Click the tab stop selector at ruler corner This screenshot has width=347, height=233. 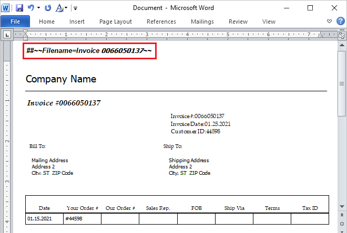click(7, 35)
